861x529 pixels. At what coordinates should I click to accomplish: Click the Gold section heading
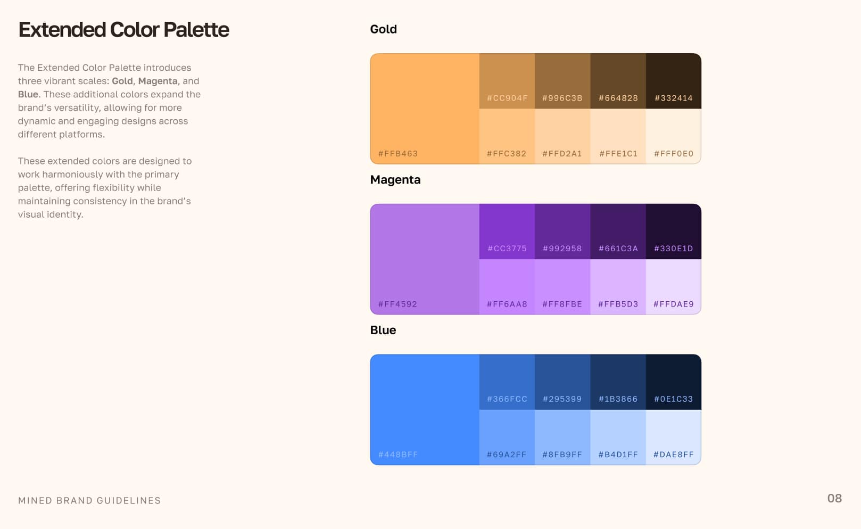(383, 29)
